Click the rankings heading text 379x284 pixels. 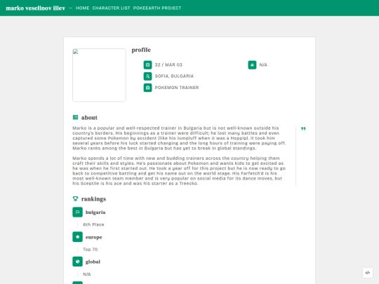(x=93, y=199)
